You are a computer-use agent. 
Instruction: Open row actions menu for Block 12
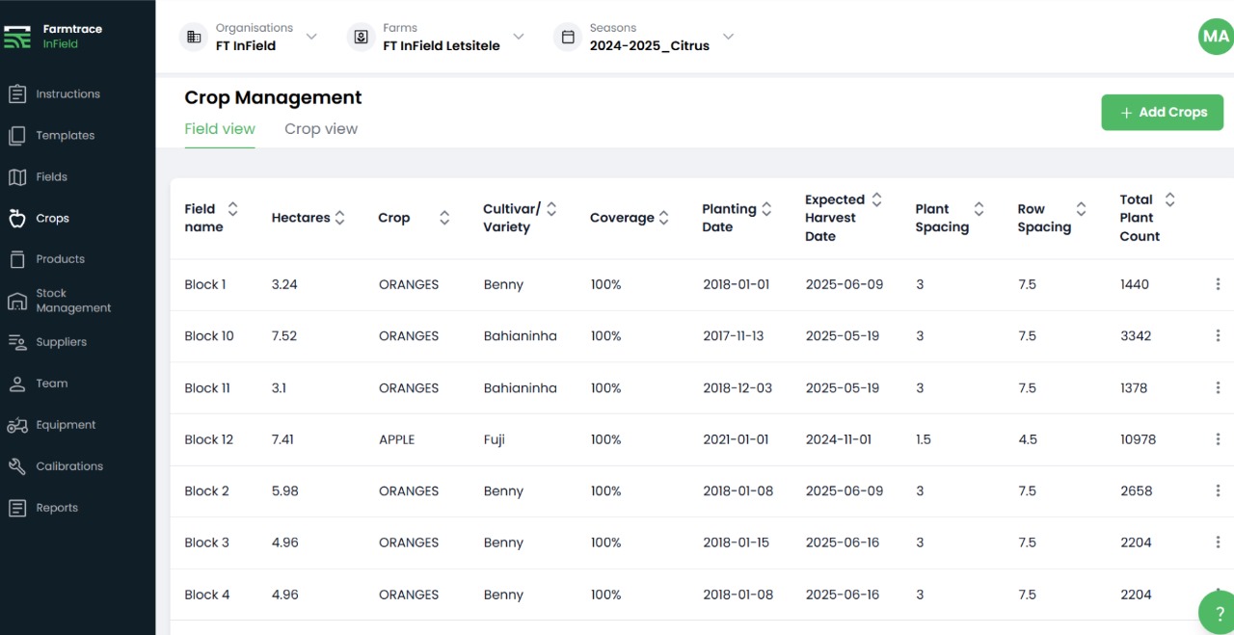coord(1218,439)
